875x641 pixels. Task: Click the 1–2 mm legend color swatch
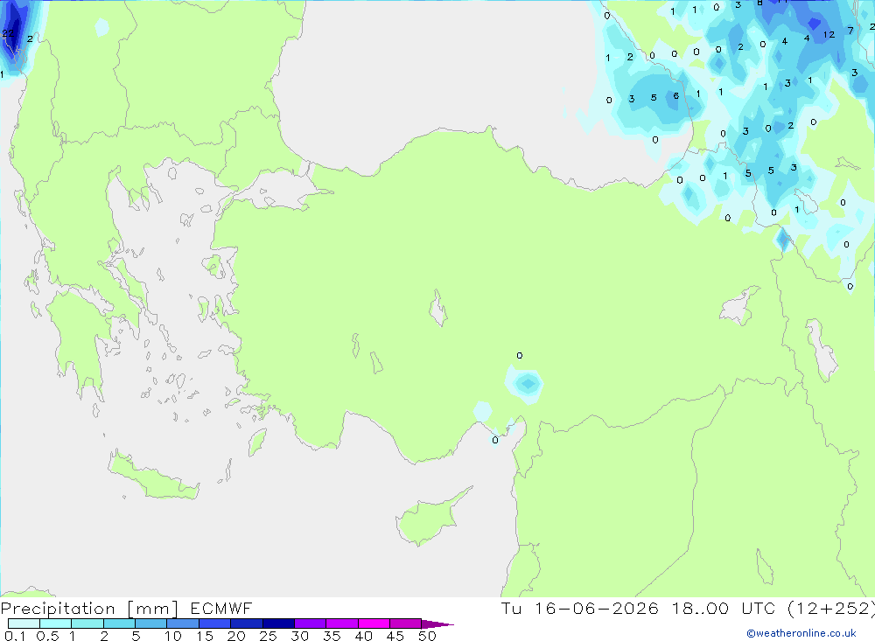coord(87,624)
